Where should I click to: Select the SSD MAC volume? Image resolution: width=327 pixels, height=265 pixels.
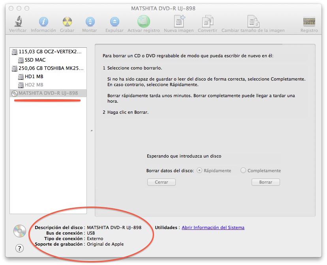pos(35,60)
